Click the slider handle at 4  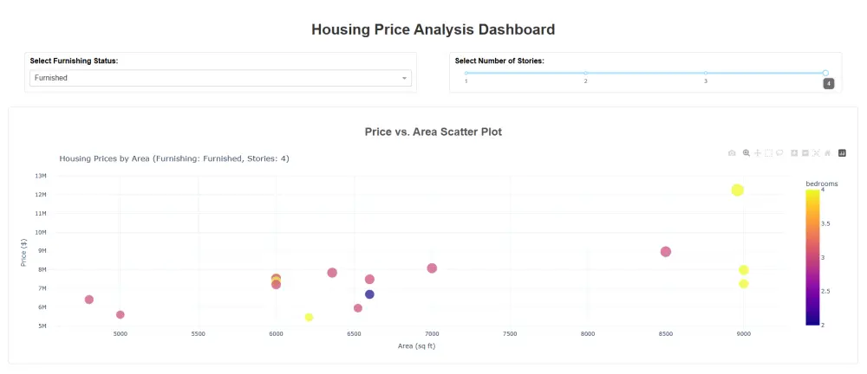[825, 73]
